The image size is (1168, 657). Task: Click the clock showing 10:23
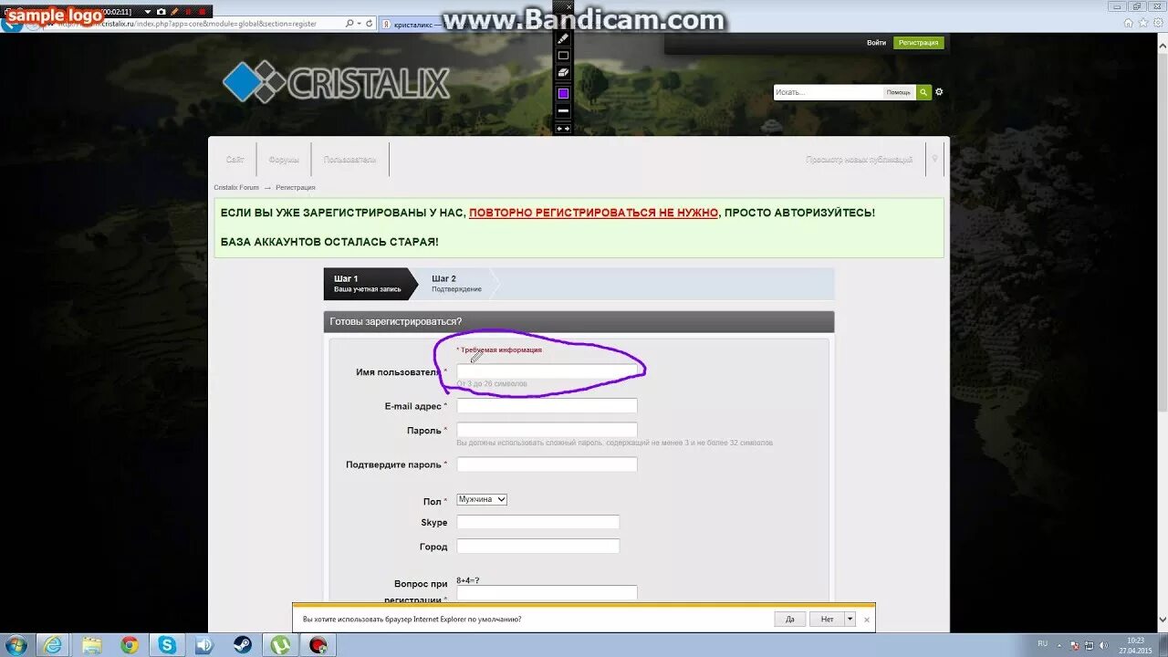[1135, 641]
